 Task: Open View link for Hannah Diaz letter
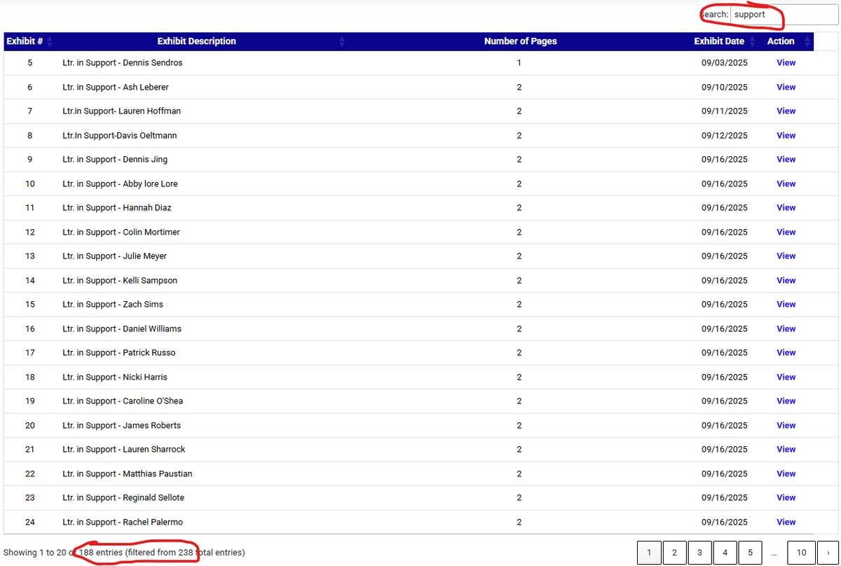(786, 208)
